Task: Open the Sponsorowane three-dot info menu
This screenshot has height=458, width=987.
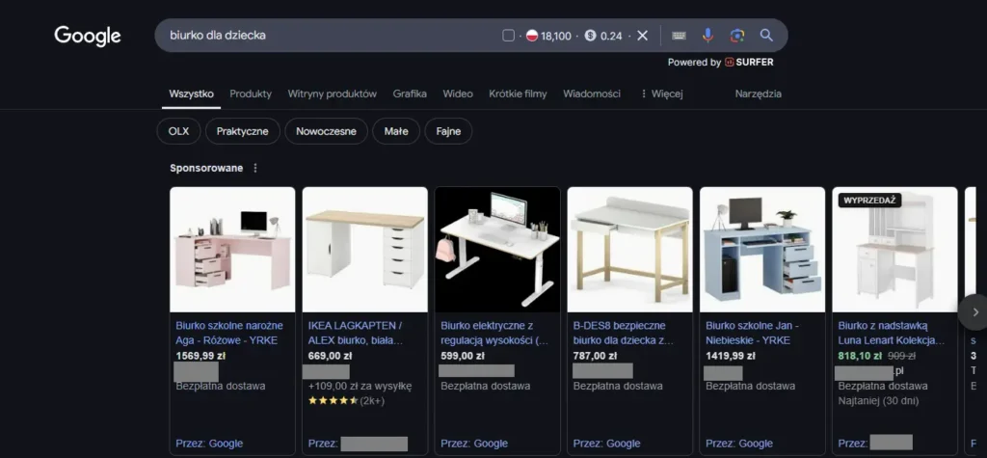Action: click(255, 168)
